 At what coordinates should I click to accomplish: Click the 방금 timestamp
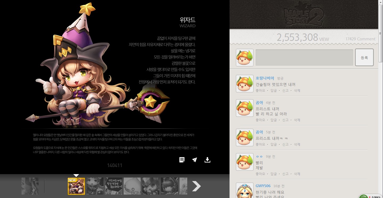click(x=280, y=78)
